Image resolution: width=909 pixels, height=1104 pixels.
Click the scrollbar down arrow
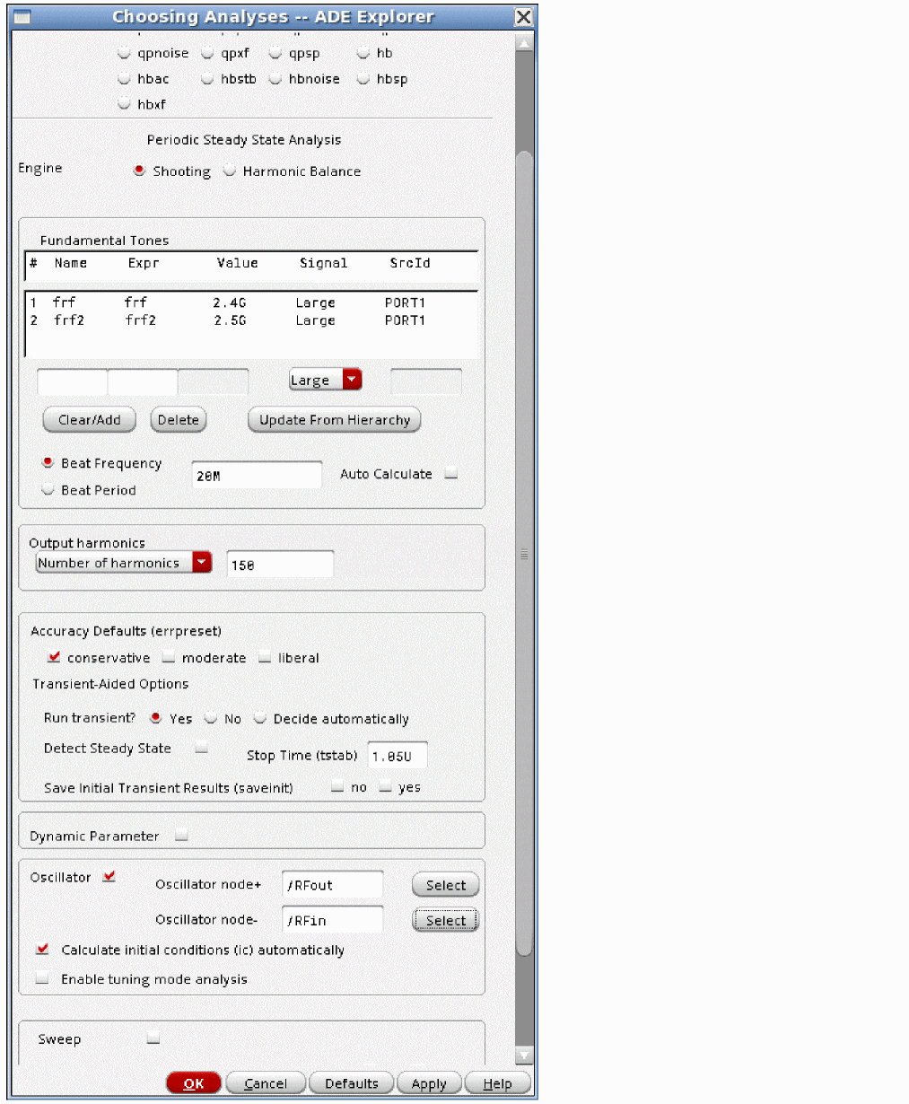tap(525, 1056)
